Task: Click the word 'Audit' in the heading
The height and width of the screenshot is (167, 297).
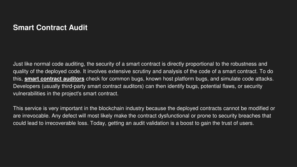Action: click(x=78, y=28)
